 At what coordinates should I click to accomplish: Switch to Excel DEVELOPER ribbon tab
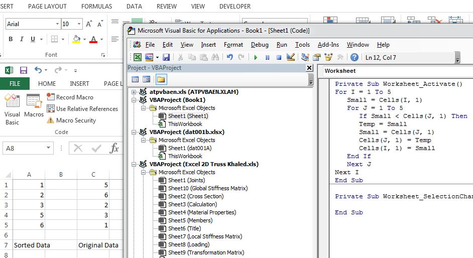(x=235, y=7)
